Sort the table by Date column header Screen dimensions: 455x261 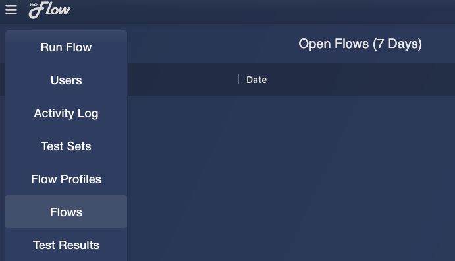(257, 80)
